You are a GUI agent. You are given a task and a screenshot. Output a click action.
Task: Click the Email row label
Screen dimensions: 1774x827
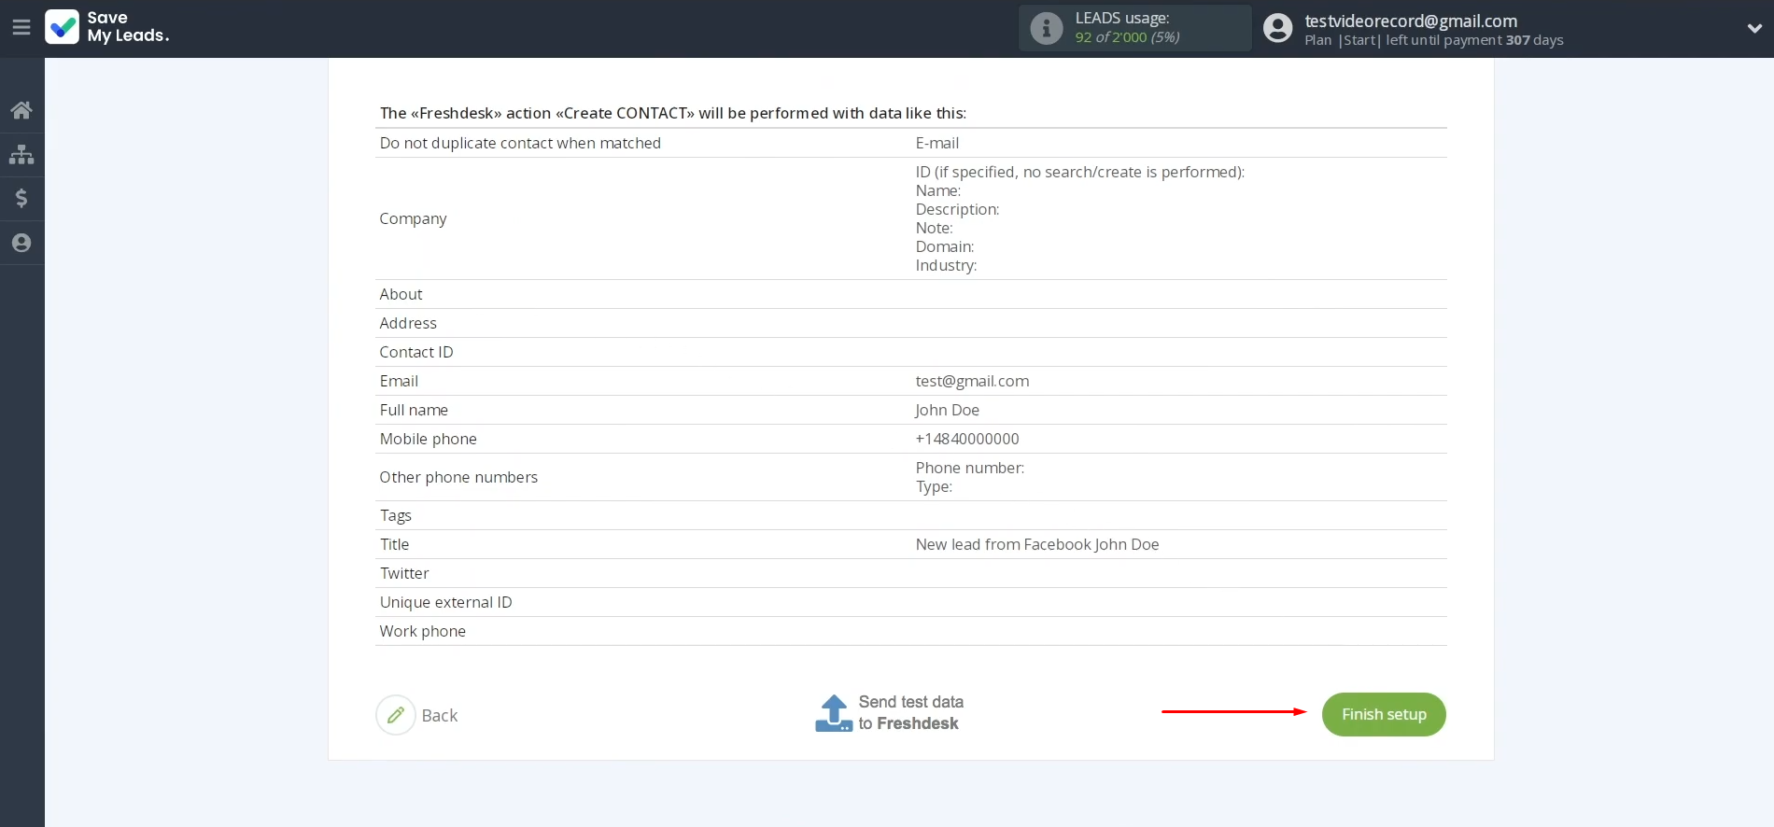coord(399,381)
